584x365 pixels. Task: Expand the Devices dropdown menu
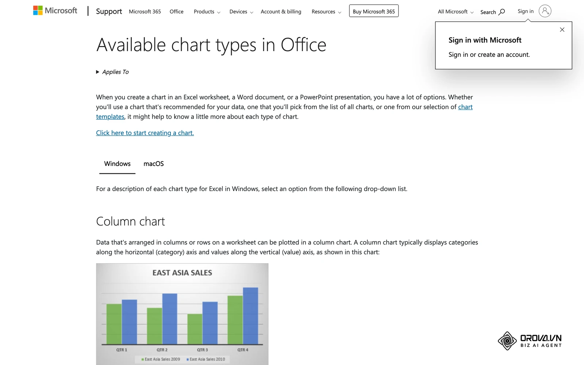point(241,12)
